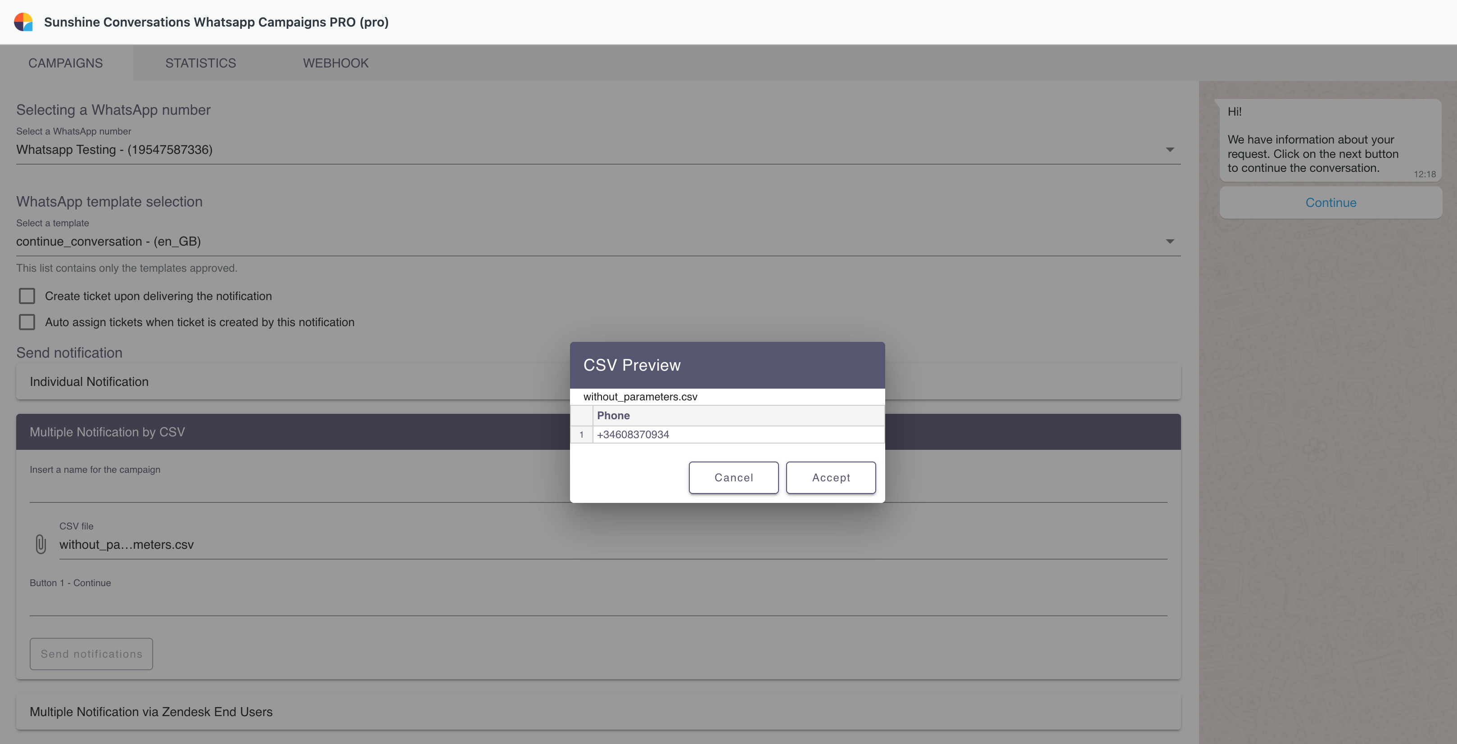Click the paperclip CSV attachment icon
The width and height of the screenshot is (1457, 744).
[x=41, y=544]
